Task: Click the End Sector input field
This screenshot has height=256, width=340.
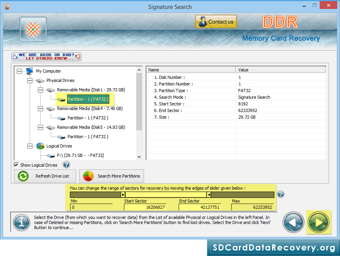Action: [200, 207]
